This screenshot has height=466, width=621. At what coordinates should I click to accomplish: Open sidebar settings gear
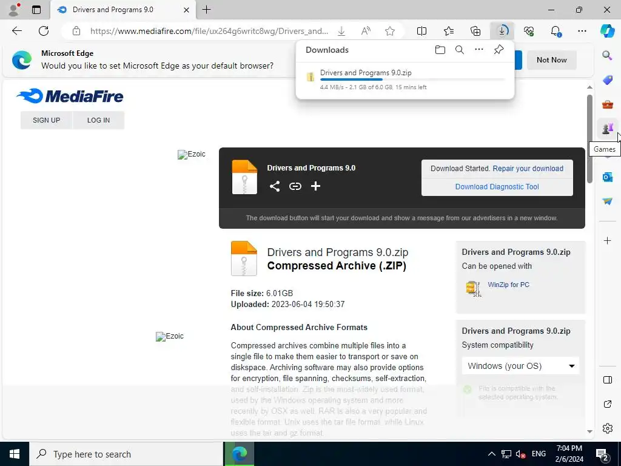pos(607,428)
